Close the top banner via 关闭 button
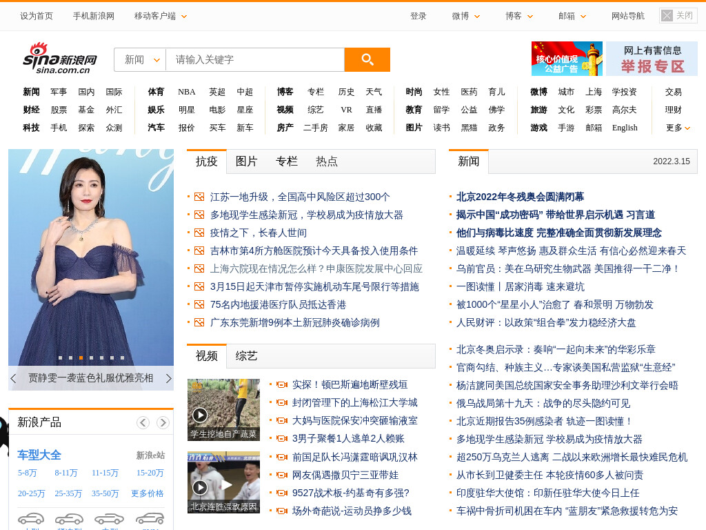 (678, 16)
